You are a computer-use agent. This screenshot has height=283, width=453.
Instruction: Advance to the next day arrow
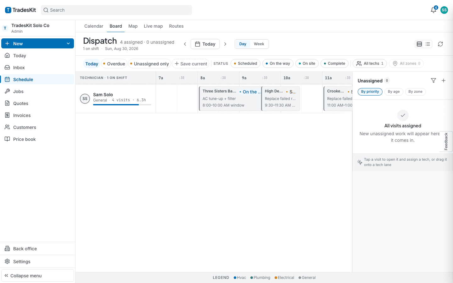click(x=225, y=44)
